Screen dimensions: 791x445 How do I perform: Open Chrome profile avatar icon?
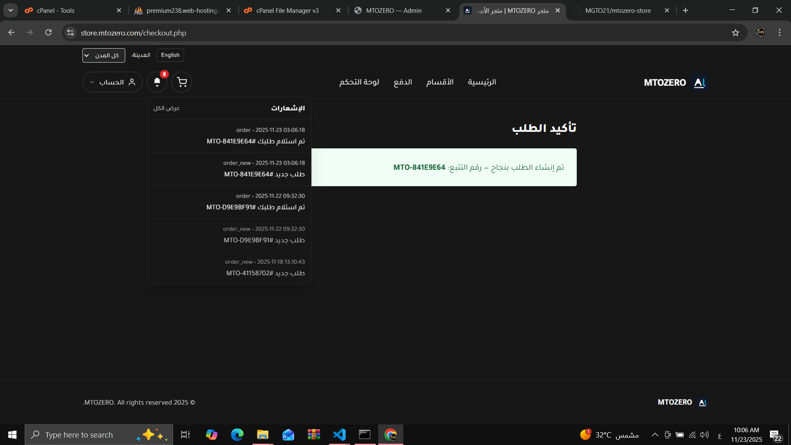[x=761, y=33]
